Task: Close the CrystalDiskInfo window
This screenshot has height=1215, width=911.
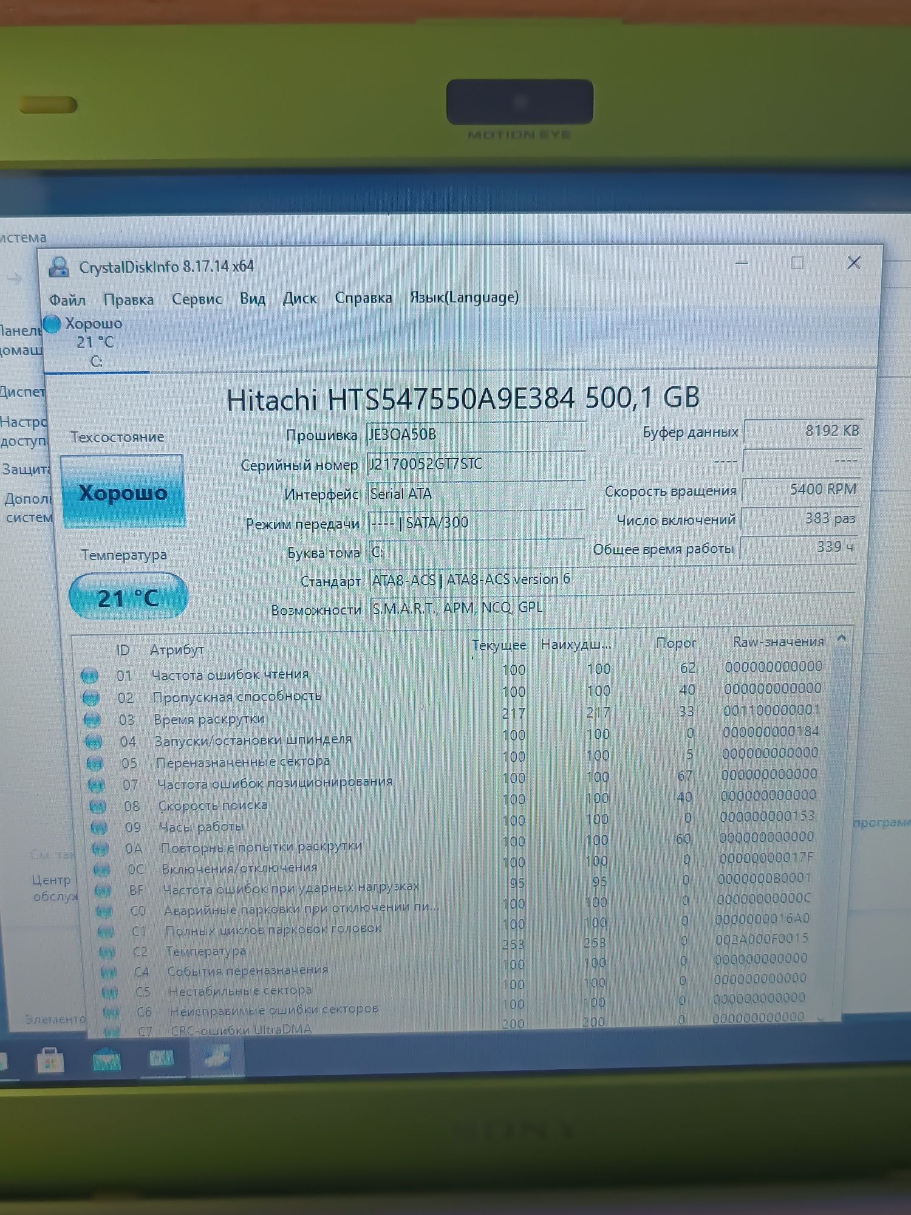Action: 854,262
